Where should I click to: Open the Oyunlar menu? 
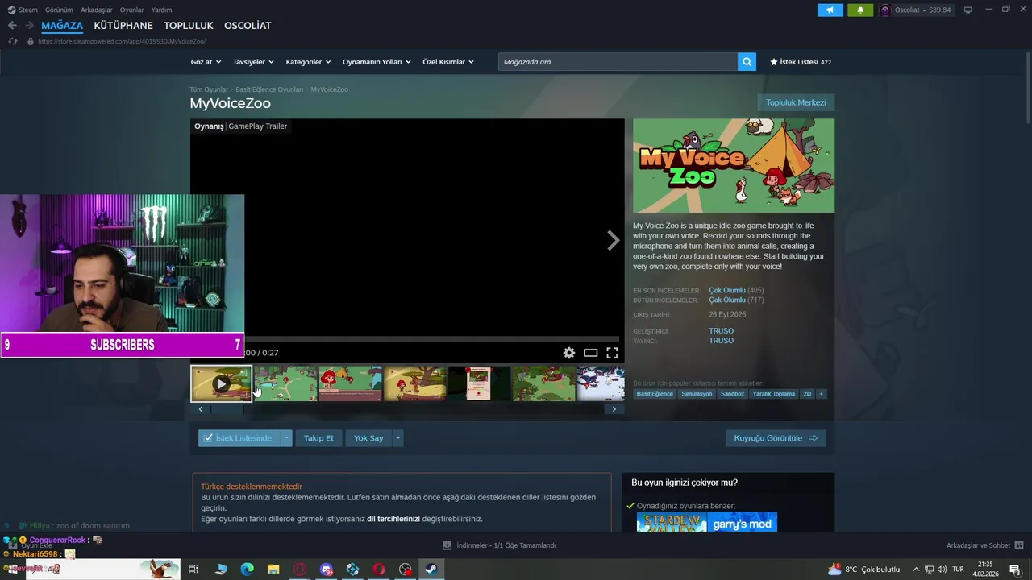click(132, 10)
